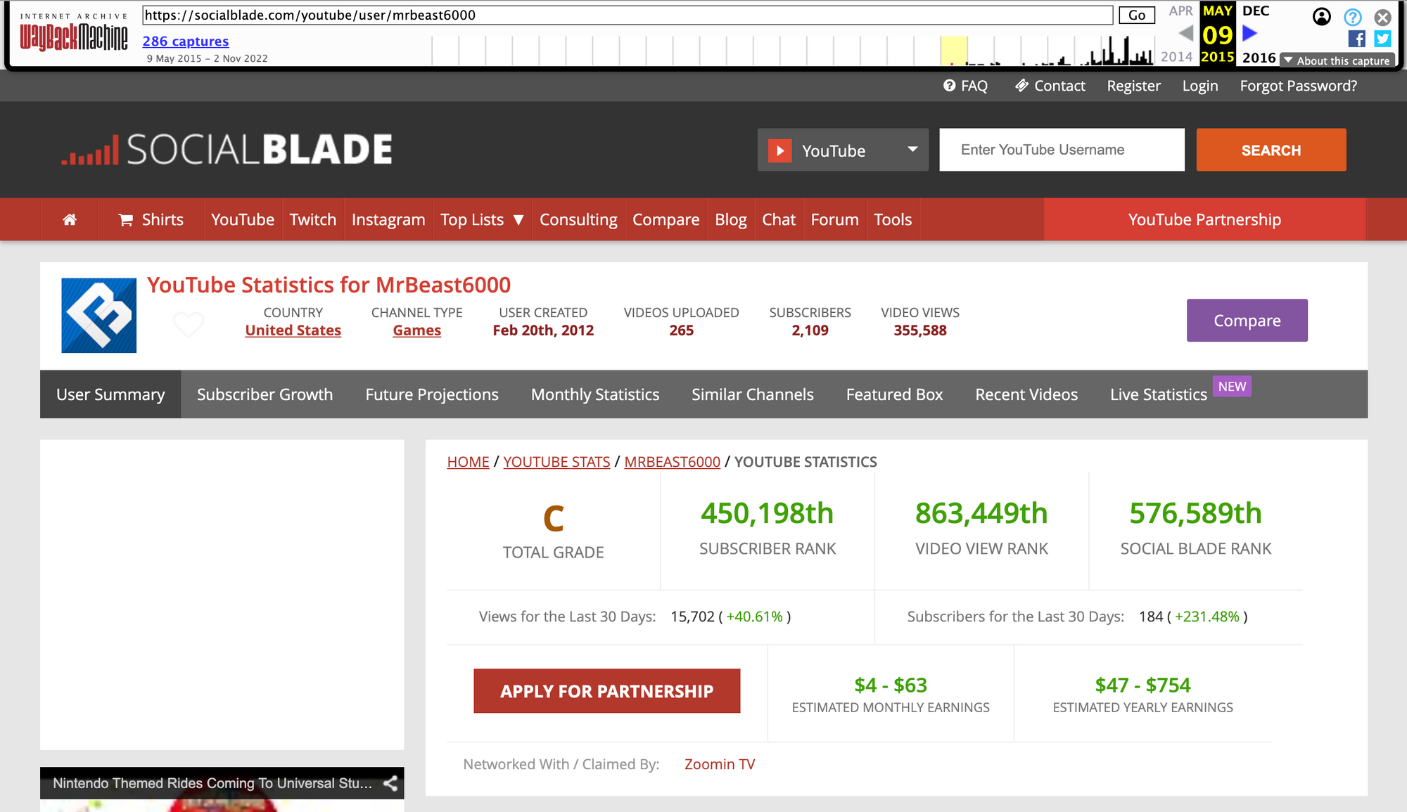Viewport: 1407px width, 812px height.
Task: Click the highlighted 2015 capture timeline bar
Action: pos(953,51)
